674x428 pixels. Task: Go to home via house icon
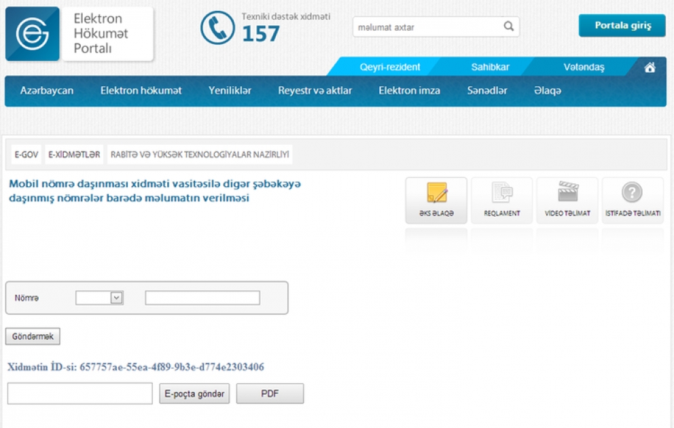(650, 67)
